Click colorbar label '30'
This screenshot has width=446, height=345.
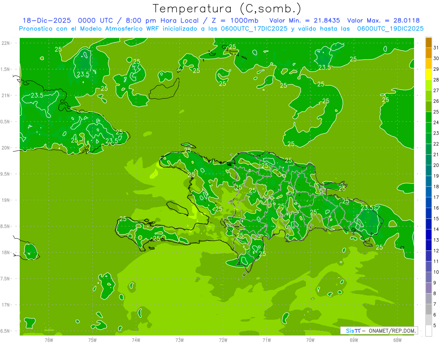[x=436, y=58]
